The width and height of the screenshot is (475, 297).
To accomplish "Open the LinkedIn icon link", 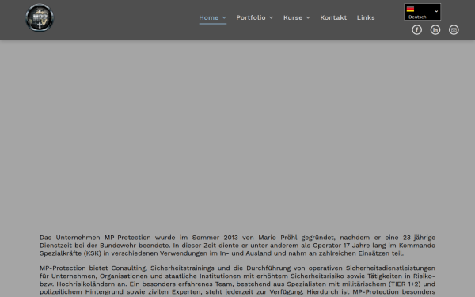I will click(435, 30).
